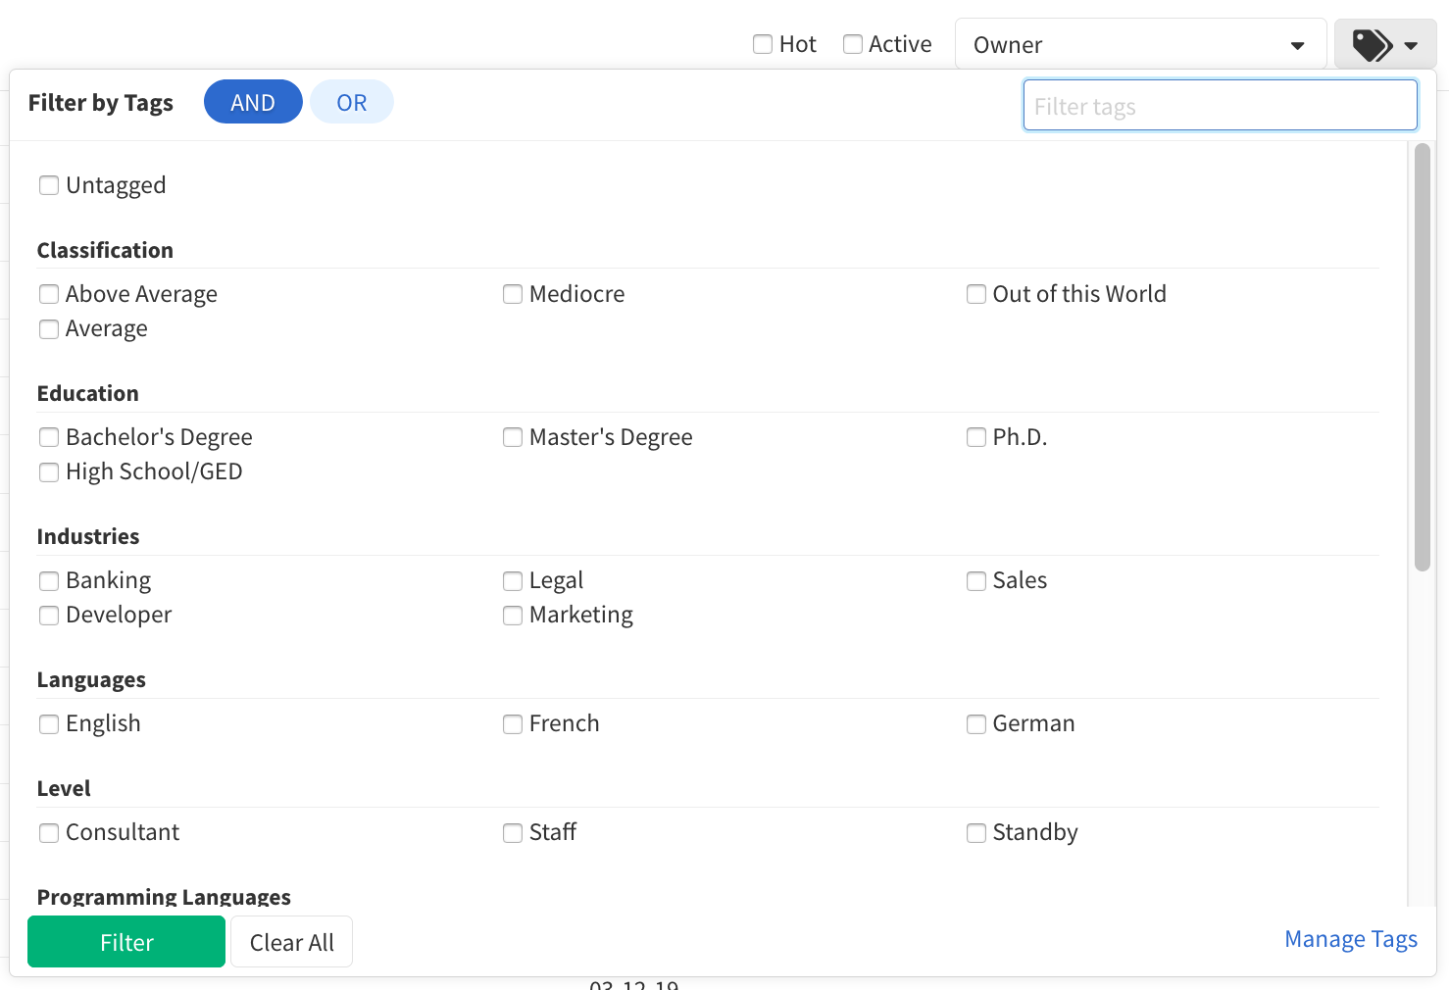Check the Consultant level filter

coord(49,833)
